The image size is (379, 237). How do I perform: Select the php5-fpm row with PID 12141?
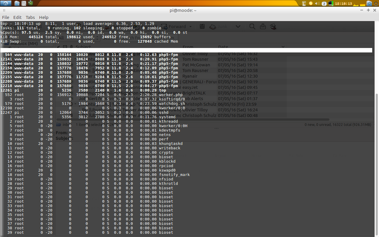point(89,59)
